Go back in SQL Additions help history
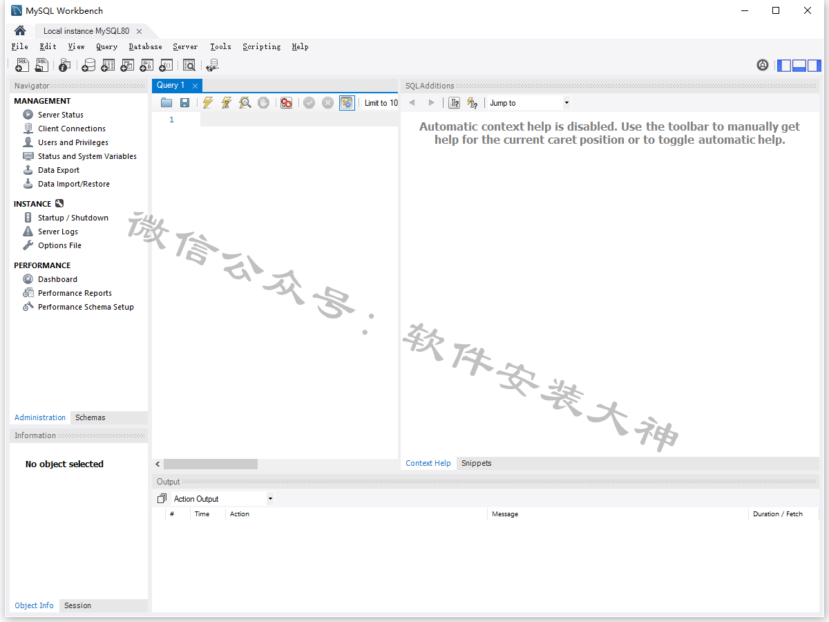 coord(412,103)
